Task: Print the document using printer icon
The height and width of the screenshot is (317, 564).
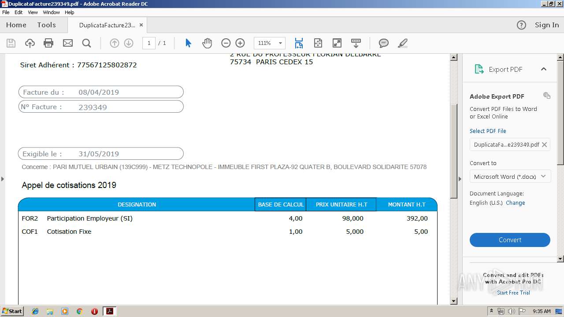Action: (48, 43)
